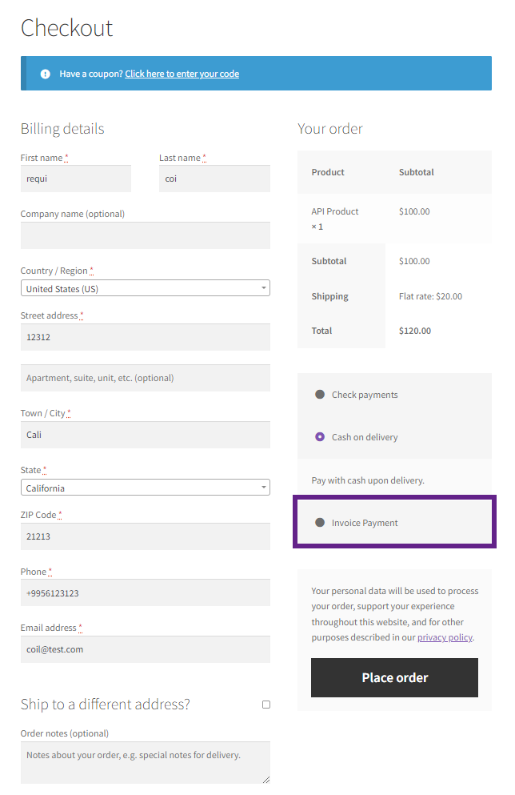Choose Invoice Payment radio button
The width and height of the screenshot is (515, 795).
click(x=320, y=523)
